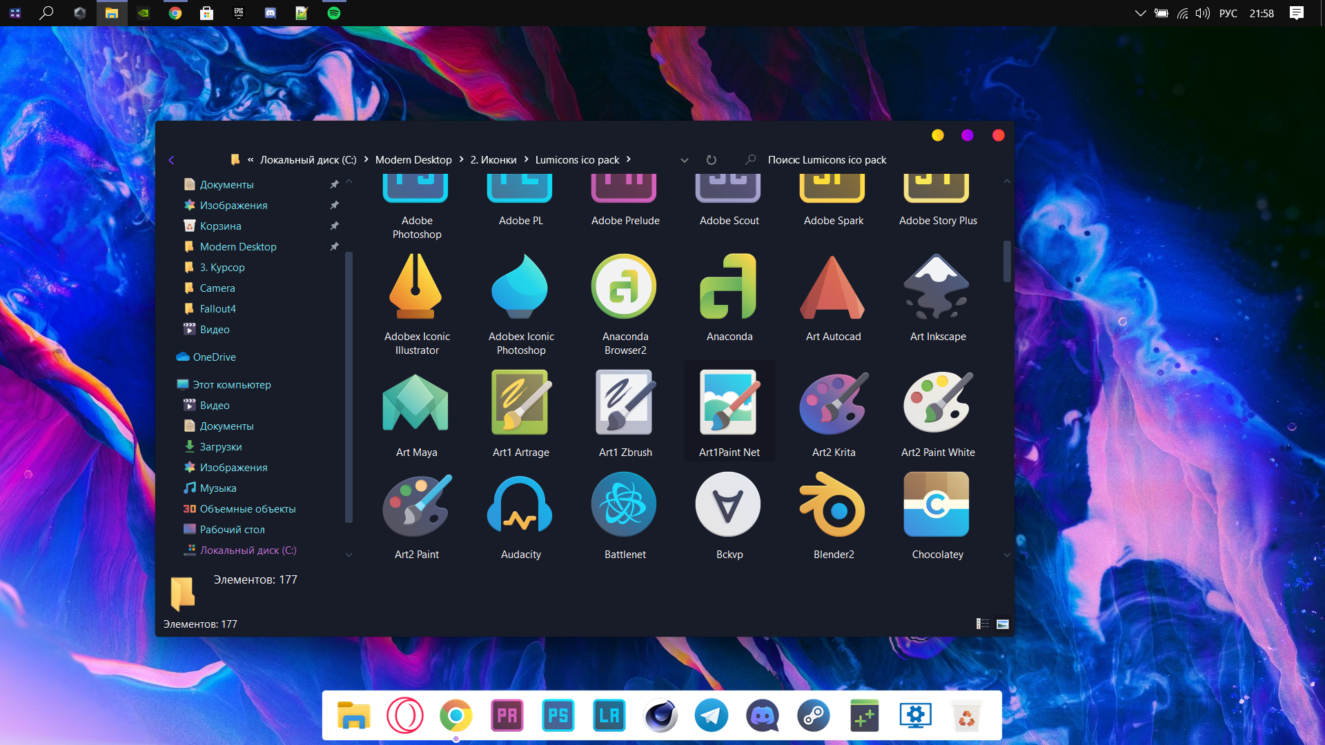Open Steam from the dock
Image resolution: width=1325 pixels, height=745 pixels.
coord(814,715)
